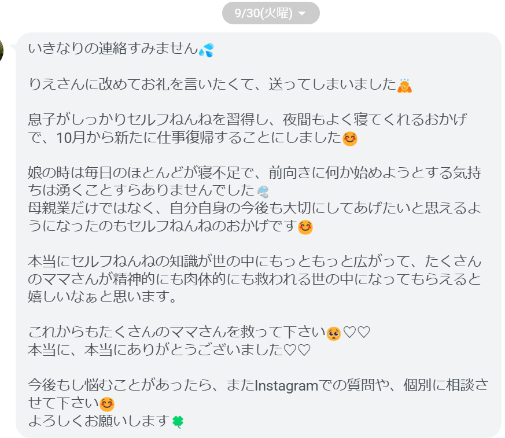Click the smiling emoji after 仕事復帰することにしました
Image resolution: width=505 pixels, height=438 pixels.
(350, 139)
